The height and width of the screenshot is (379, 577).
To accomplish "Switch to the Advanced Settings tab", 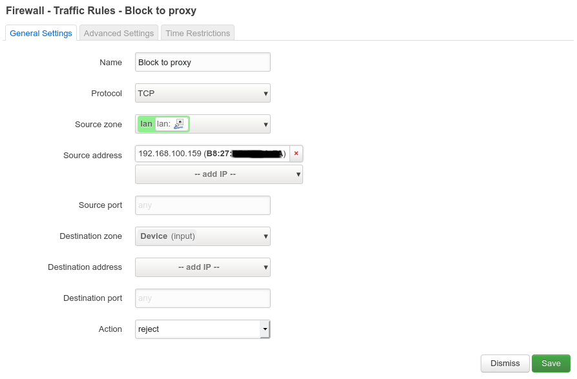I will 118,33.
